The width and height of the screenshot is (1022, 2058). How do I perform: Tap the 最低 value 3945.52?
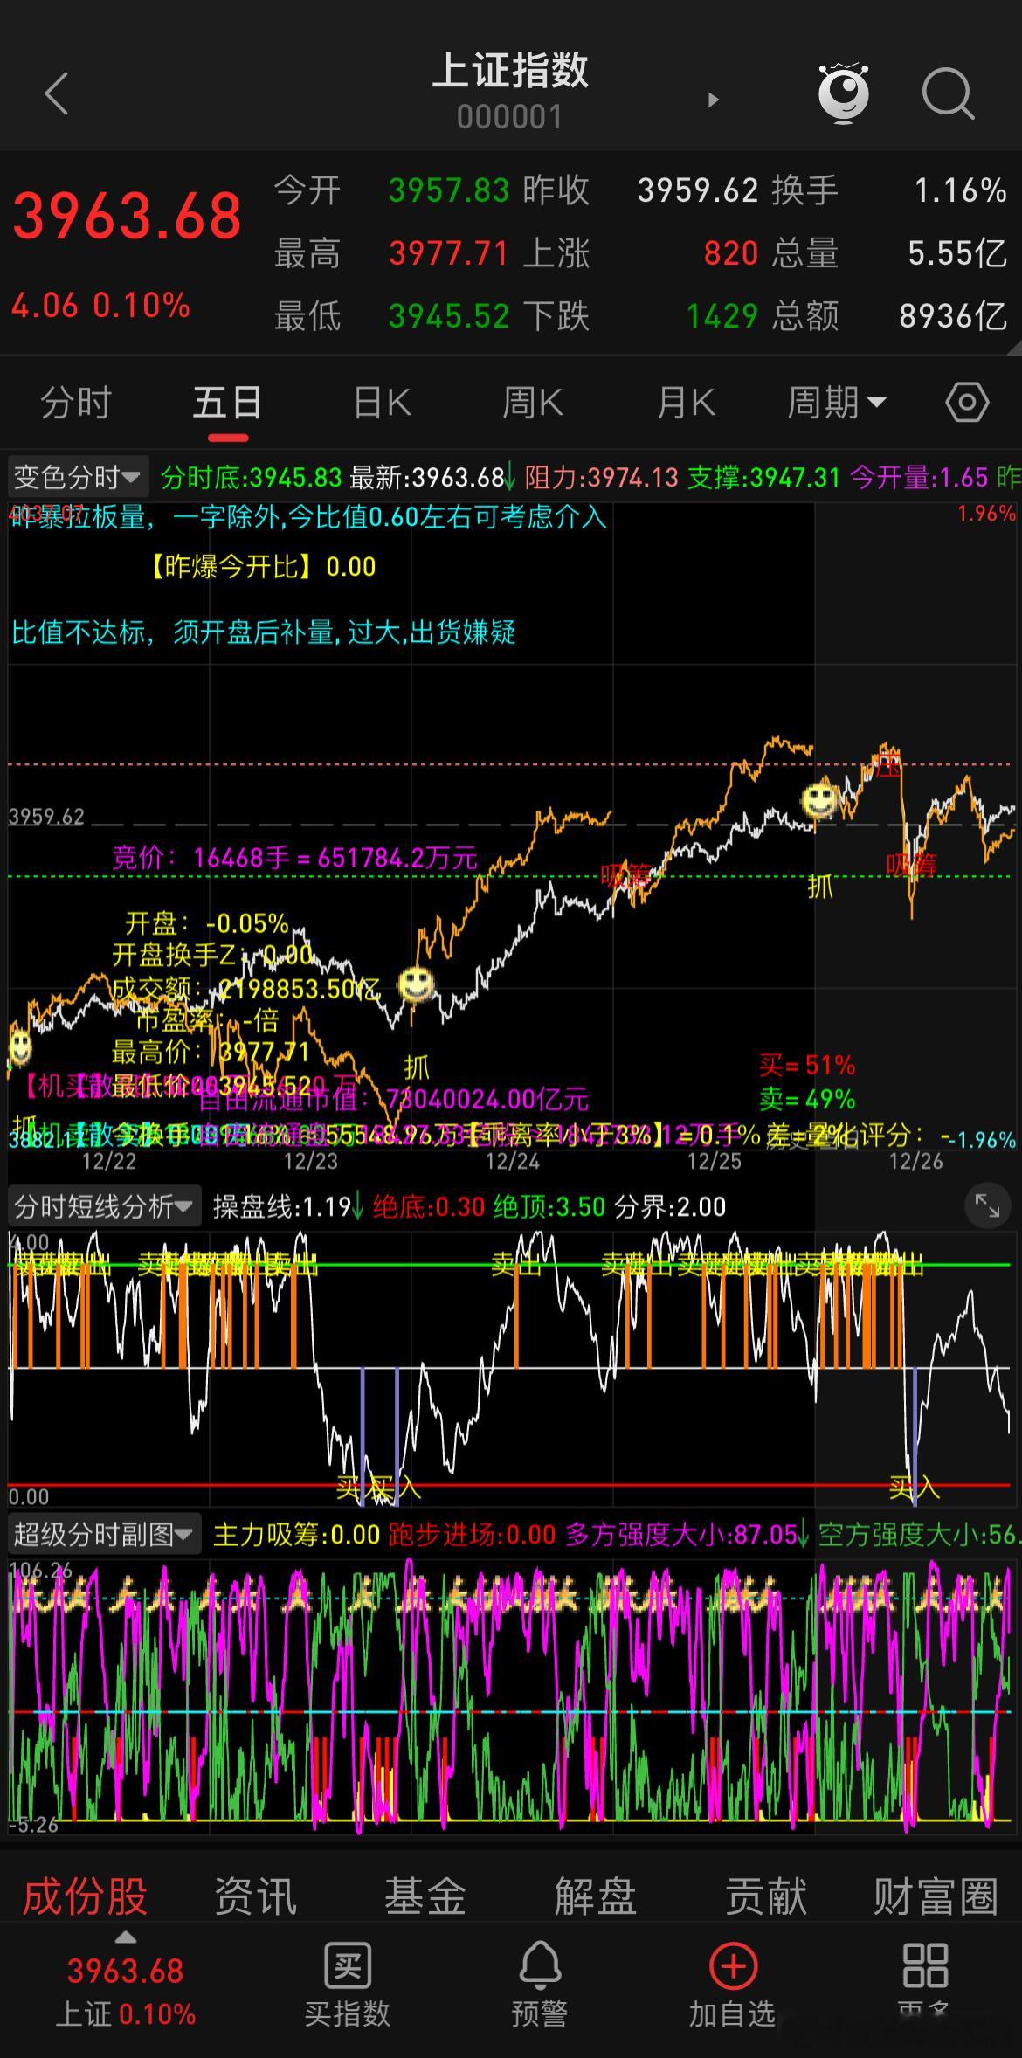[x=449, y=316]
